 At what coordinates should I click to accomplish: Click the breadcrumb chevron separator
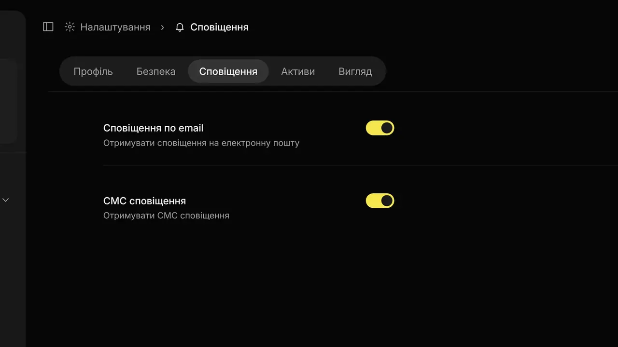tap(163, 27)
